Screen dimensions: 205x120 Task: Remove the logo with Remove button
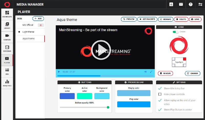point(165,73)
